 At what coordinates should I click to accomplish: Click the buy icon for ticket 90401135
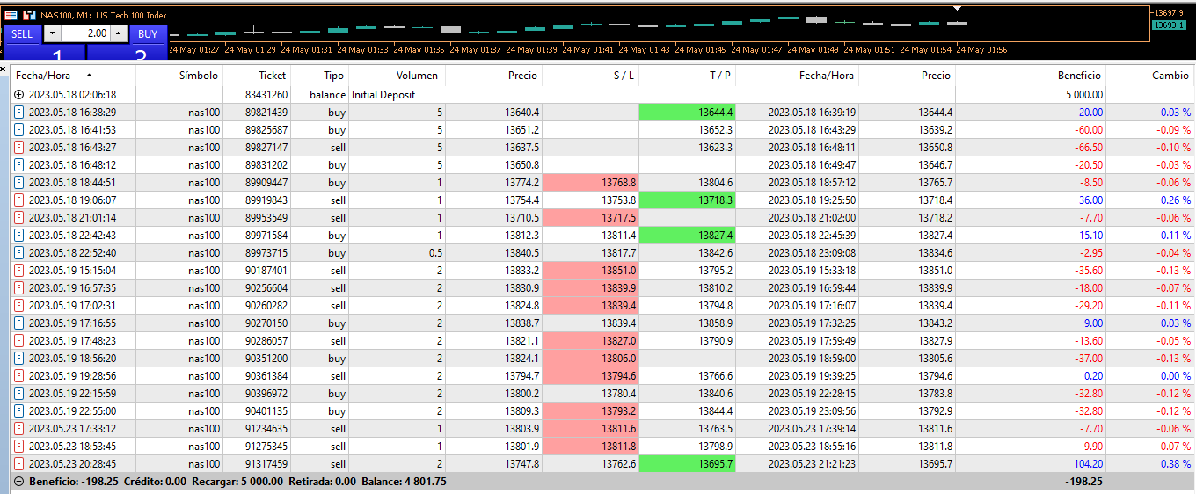pos(19,411)
